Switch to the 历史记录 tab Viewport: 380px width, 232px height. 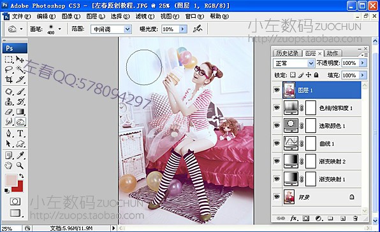pyautogui.click(x=287, y=53)
